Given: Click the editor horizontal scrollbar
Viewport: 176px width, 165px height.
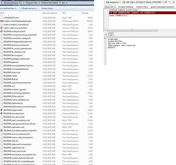Looking at the screenshot, I should tap(132, 30).
